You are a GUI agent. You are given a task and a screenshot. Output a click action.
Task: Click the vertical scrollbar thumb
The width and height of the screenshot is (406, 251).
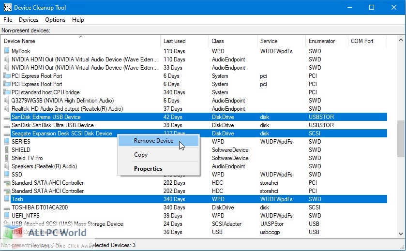[401, 138]
